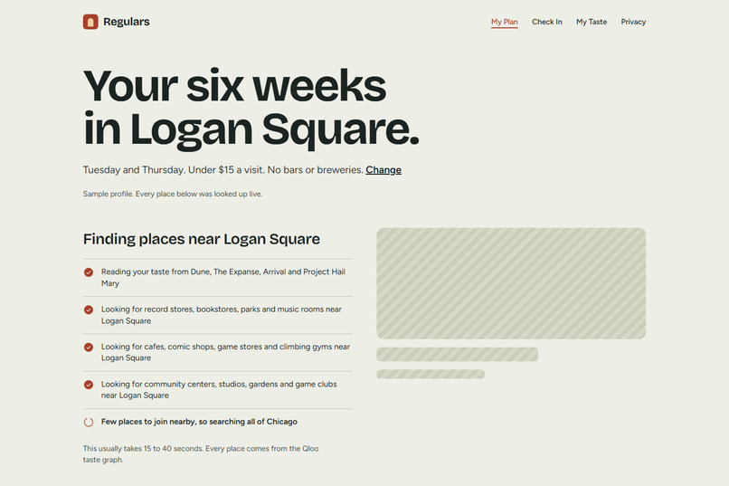Click the Change link
This screenshot has width=729, height=486.
(x=383, y=170)
